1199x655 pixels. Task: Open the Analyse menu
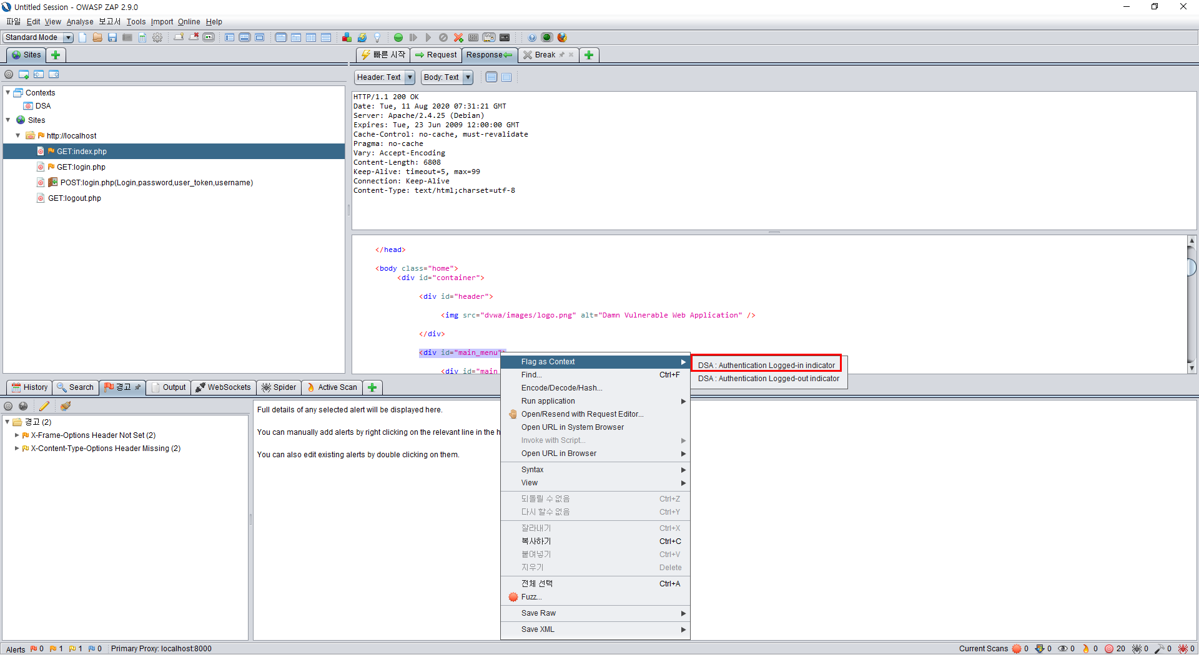[80, 22]
